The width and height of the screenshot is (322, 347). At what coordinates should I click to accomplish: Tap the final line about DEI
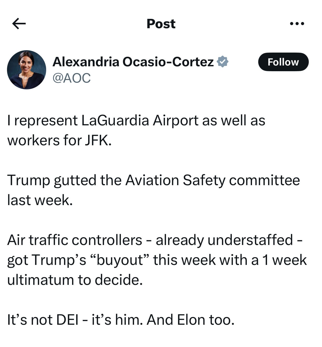pyautogui.click(x=121, y=320)
